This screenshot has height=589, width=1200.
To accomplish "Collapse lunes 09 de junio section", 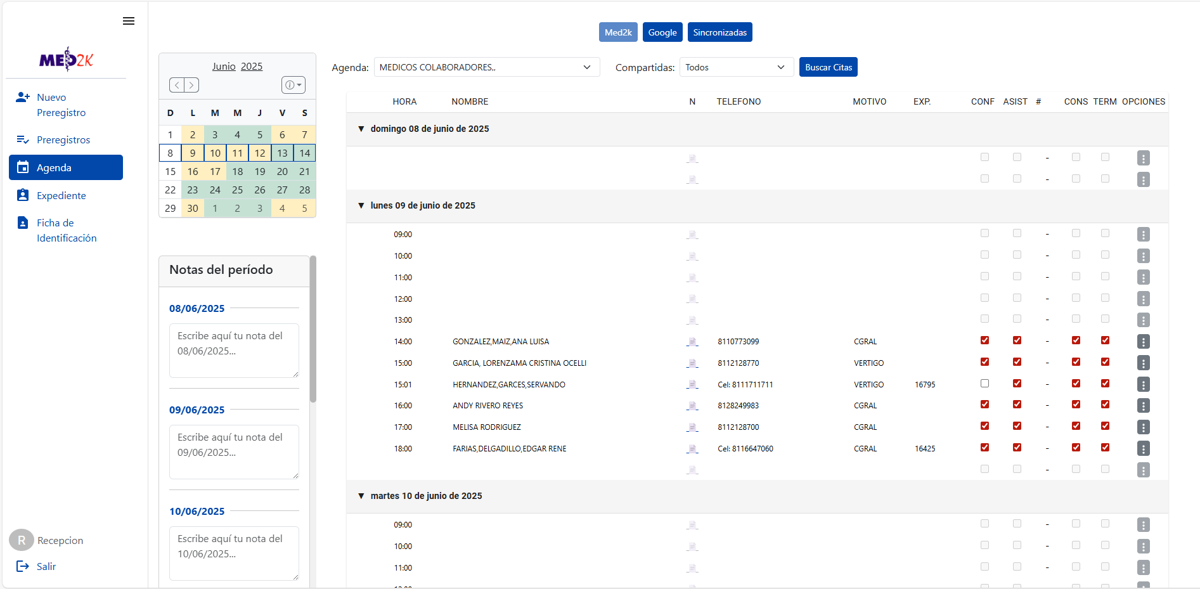I will (x=361, y=205).
